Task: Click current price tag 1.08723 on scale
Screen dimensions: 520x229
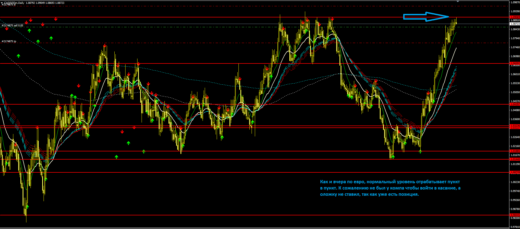Action: [x=515, y=24]
